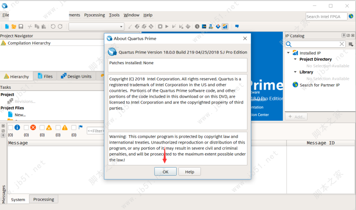Open the revision dropdown in toolbar
Image resolution: width=356 pixels, height=210 pixels.
[x=97, y=27]
